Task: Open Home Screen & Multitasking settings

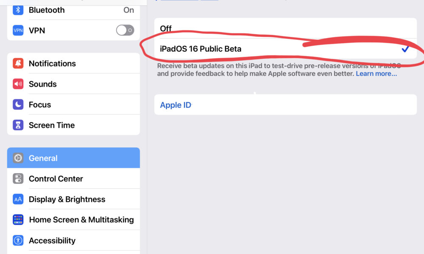Action: click(x=73, y=220)
